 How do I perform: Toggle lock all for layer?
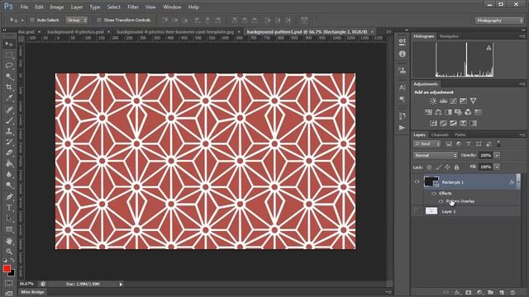click(x=456, y=167)
